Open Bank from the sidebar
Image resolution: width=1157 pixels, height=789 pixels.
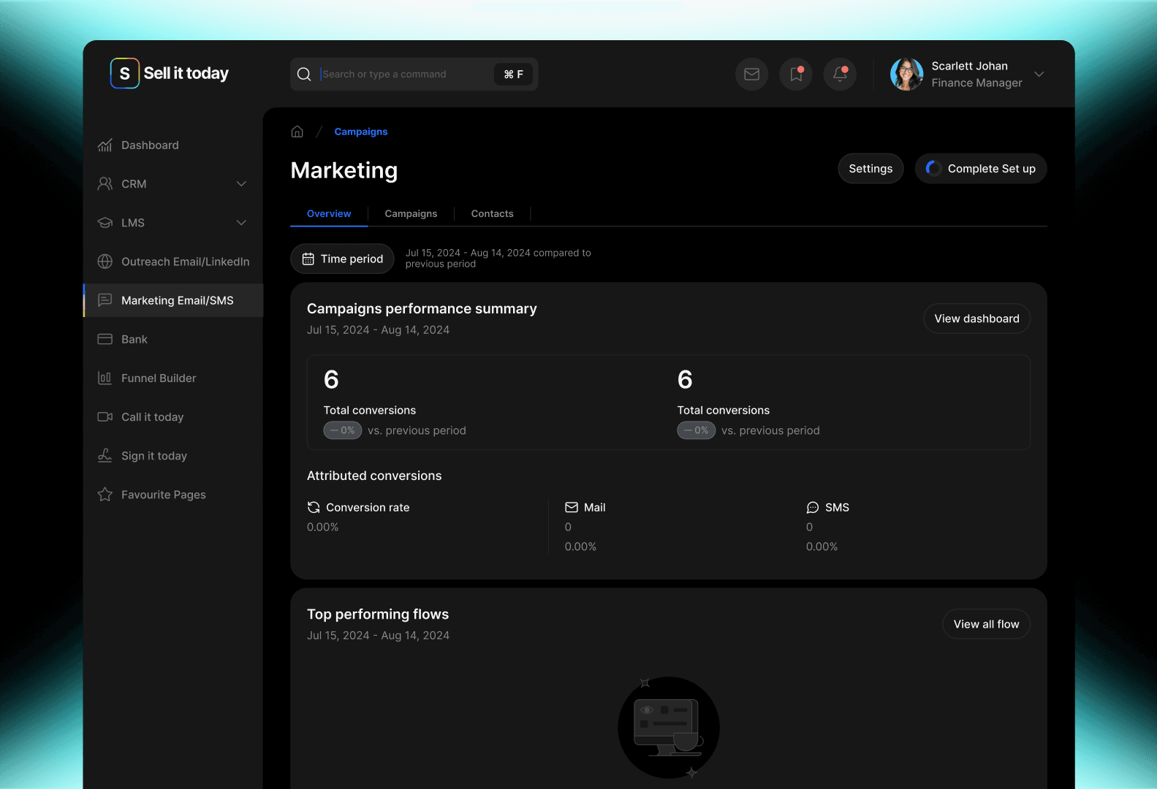pos(134,339)
